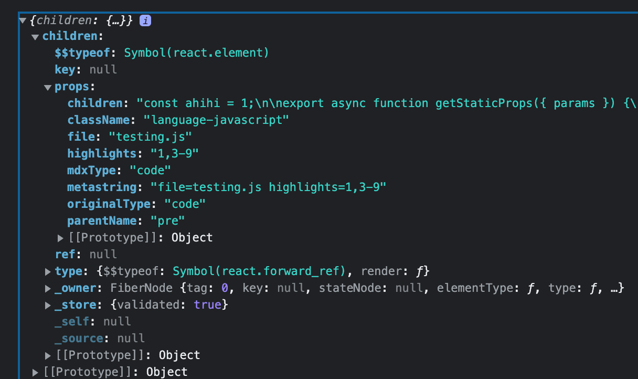Expand the bottommost [[Prototype]] Object entry

(x=35, y=372)
